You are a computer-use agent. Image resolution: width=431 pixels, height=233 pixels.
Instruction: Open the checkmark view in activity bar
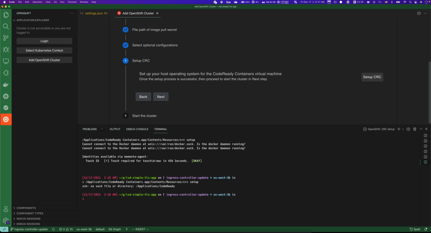6,108
